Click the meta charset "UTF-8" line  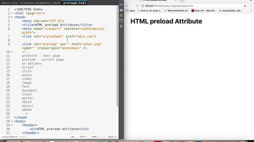[43, 21]
